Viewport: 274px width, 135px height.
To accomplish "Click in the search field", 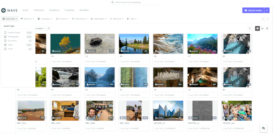I will pyautogui.click(x=135, y=2).
